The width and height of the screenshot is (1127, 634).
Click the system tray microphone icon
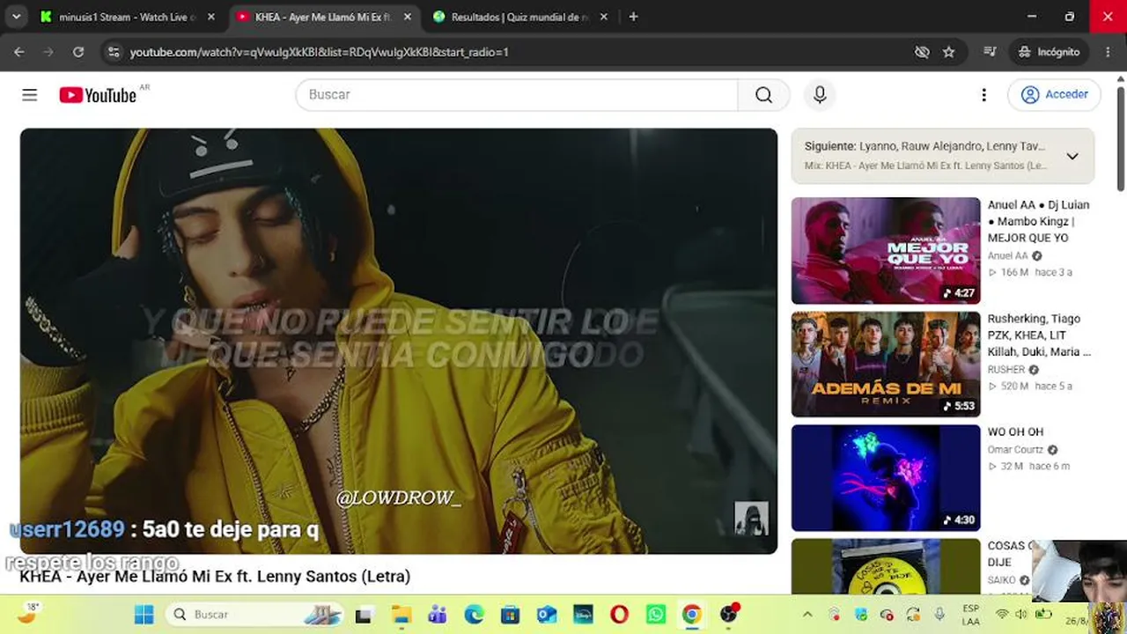click(939, 615)
